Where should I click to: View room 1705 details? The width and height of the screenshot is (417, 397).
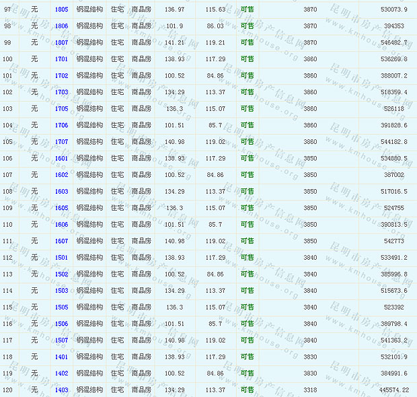61,109
